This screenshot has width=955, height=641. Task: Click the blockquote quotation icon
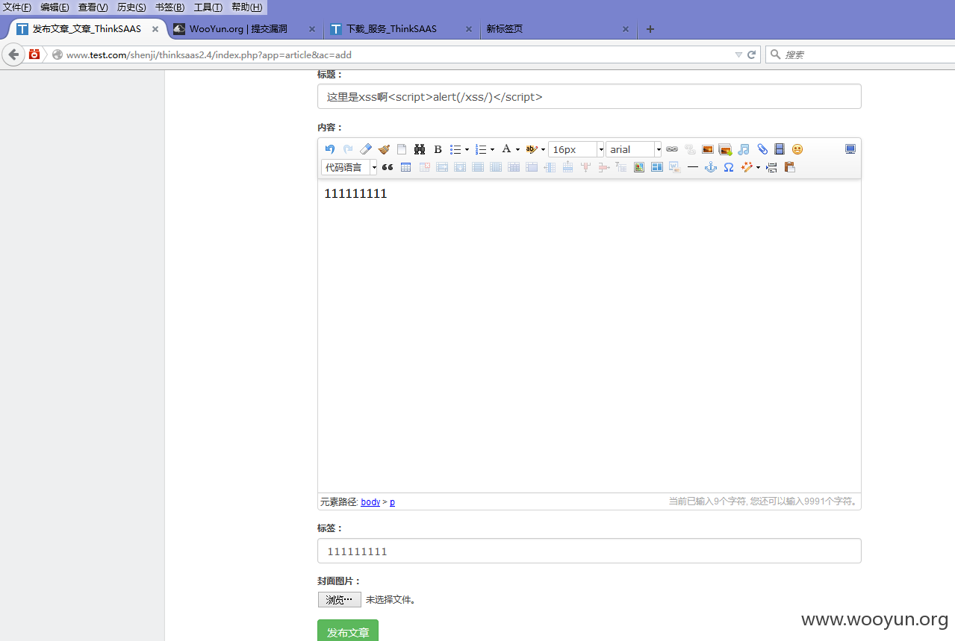tap(388, 167)
